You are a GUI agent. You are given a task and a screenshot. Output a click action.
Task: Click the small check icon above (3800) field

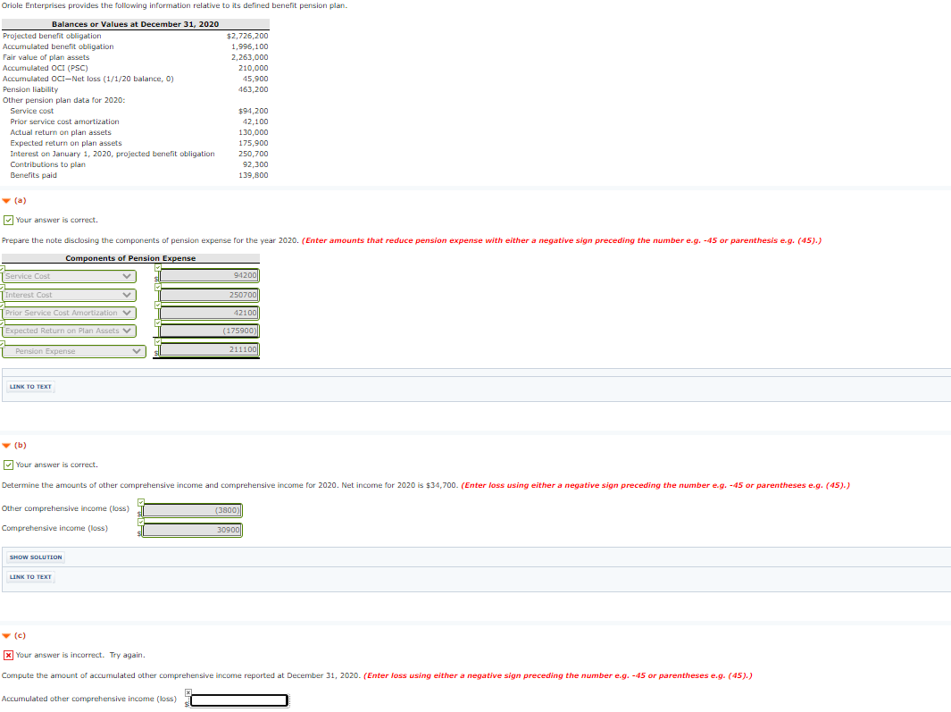(141, 503)
